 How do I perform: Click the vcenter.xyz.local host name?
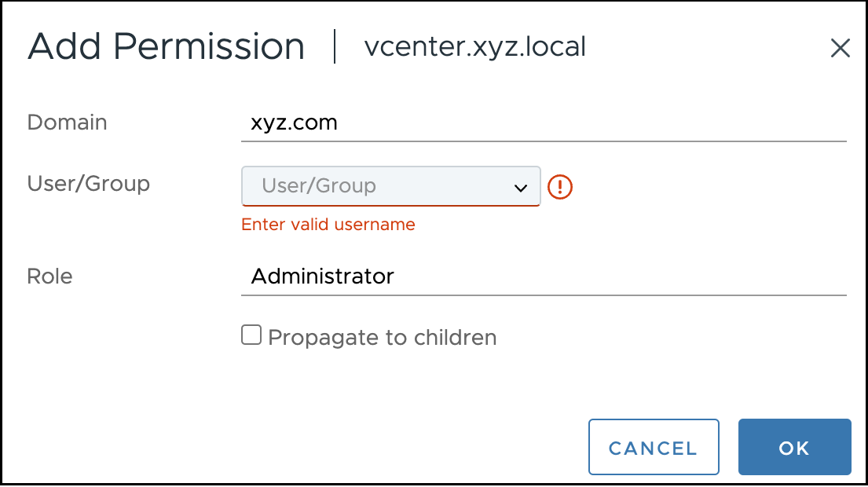pos(474,47)
